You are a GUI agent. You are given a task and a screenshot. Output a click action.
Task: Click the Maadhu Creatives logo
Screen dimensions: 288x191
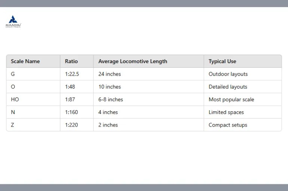pyautogui.click(x=13, y=21)
